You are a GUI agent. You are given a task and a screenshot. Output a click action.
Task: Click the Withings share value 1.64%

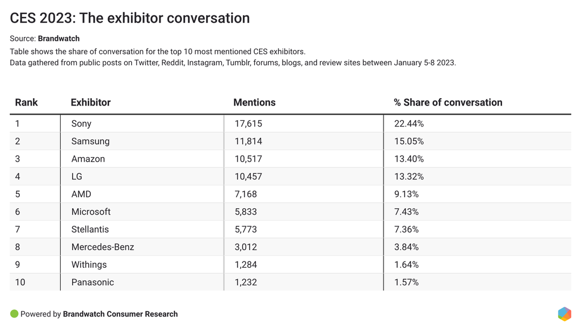(x=406, y=264)
